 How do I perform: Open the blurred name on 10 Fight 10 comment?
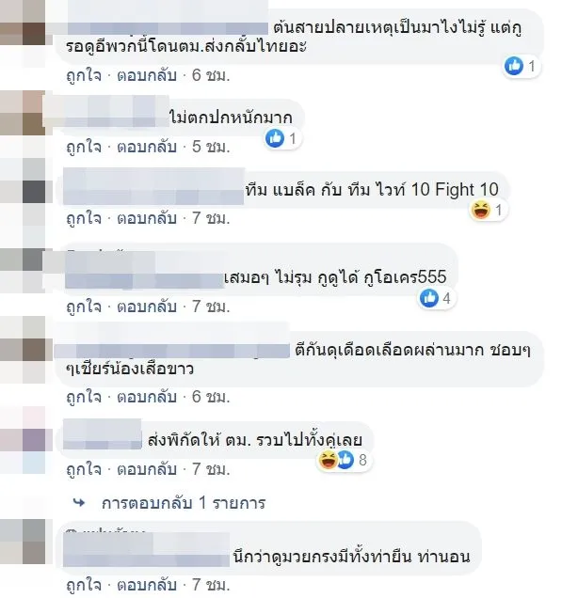tap(153, 186)
